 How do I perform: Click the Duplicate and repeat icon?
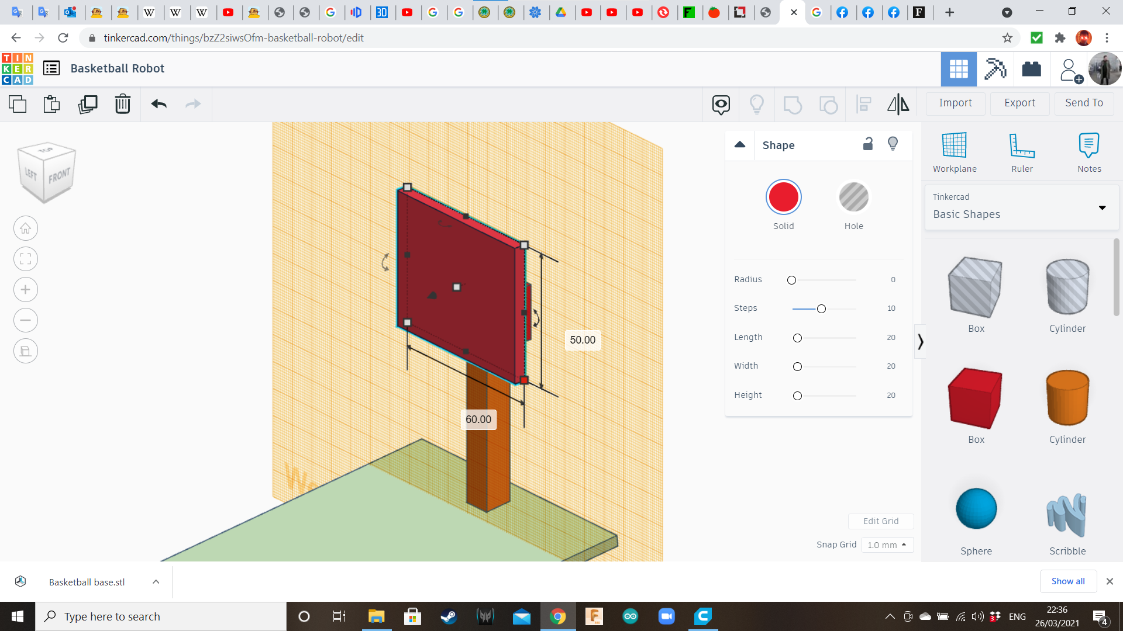88,104
